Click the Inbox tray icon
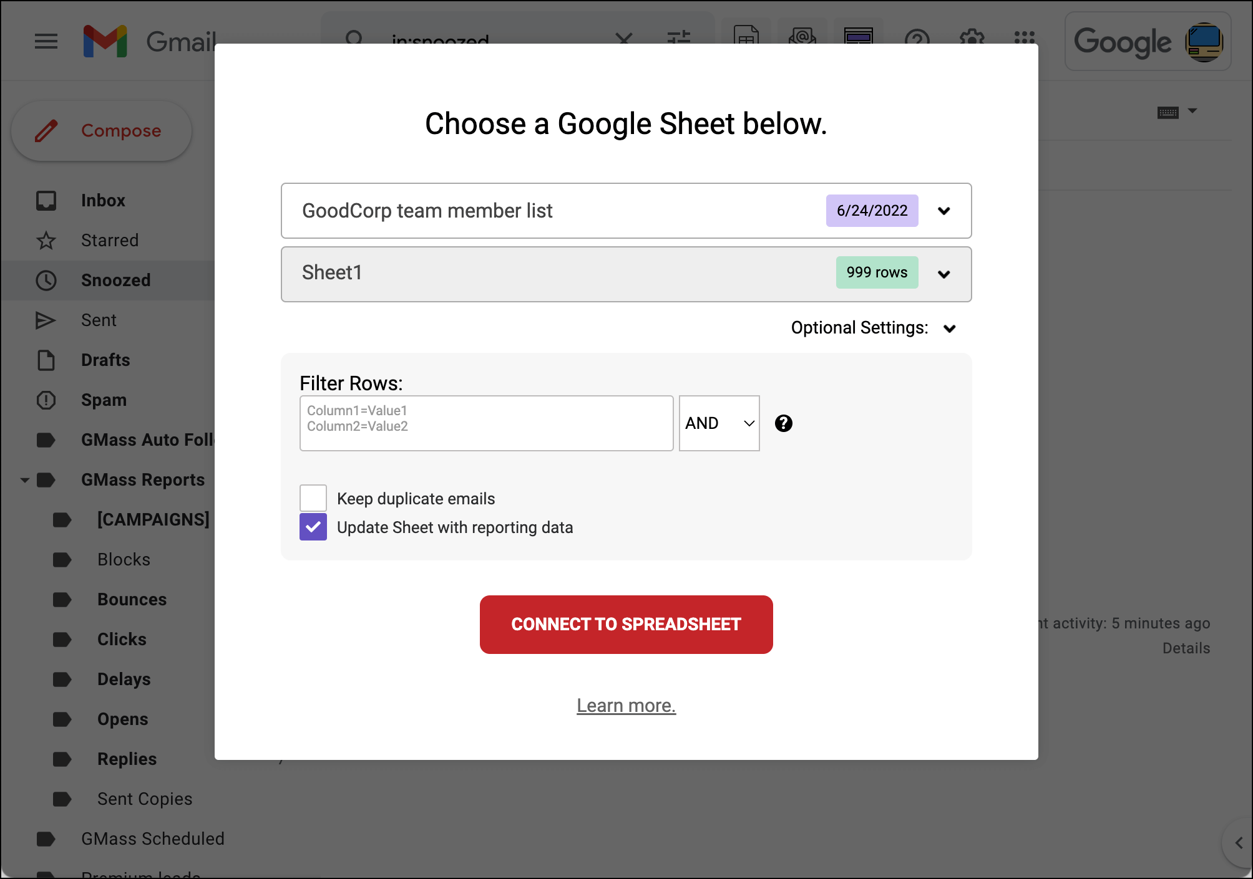 [46, 201]
